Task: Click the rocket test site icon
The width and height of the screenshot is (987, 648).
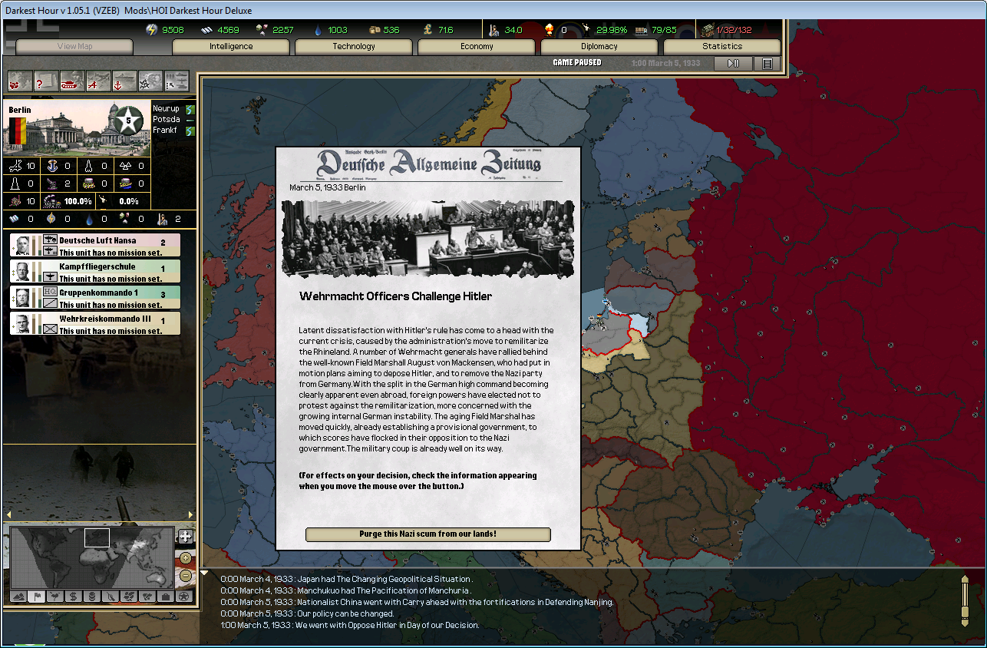Action: tap(88, 165)
